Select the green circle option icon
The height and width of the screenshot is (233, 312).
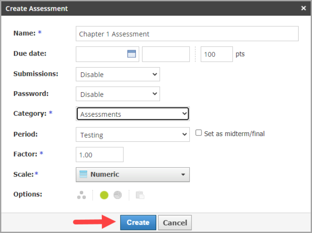coord(104,195)
